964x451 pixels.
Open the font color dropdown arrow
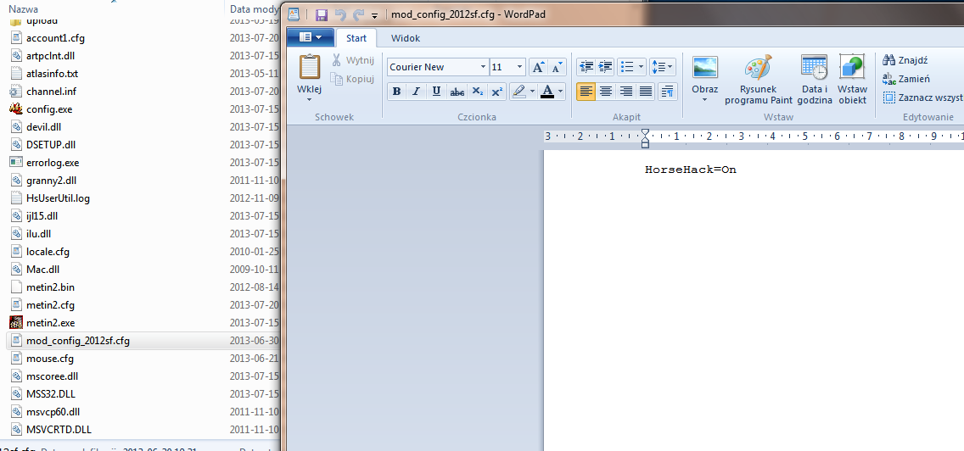(561, 92)
